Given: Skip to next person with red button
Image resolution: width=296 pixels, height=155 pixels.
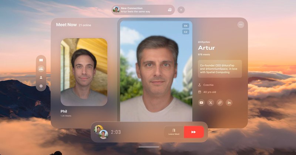Looking at the screenshot, I should point(194,132).
